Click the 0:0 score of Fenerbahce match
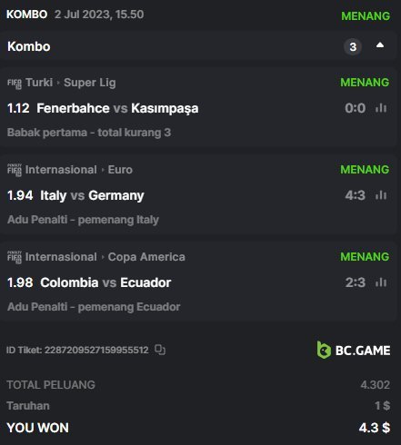Screen dimensions: 401x445 tap(356, 108)
